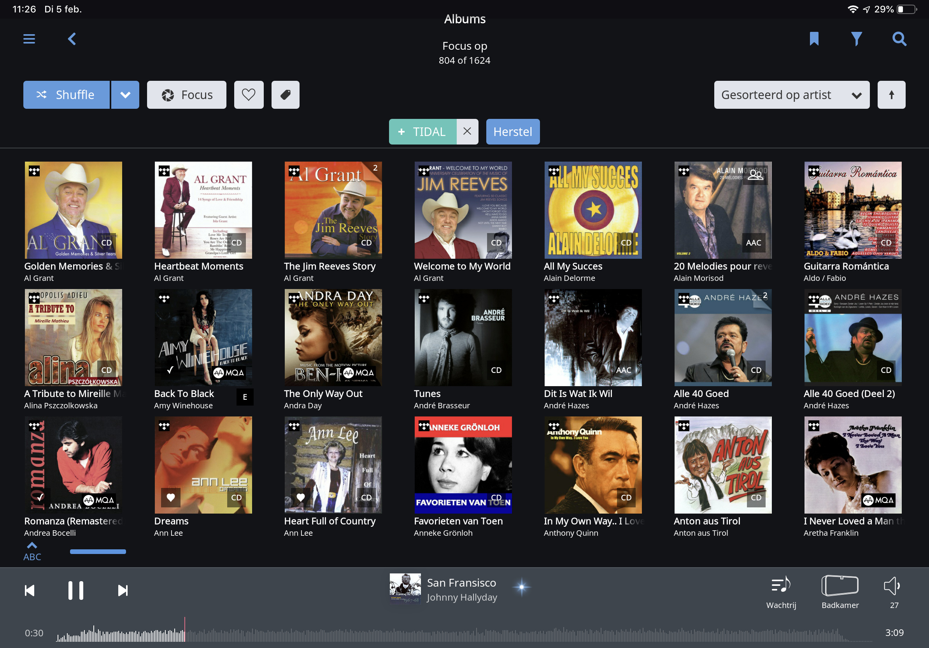This screenshot has height=648, width=929.
Task: Open A Tribute to Mireille album
Action: (x=73, y=337)
